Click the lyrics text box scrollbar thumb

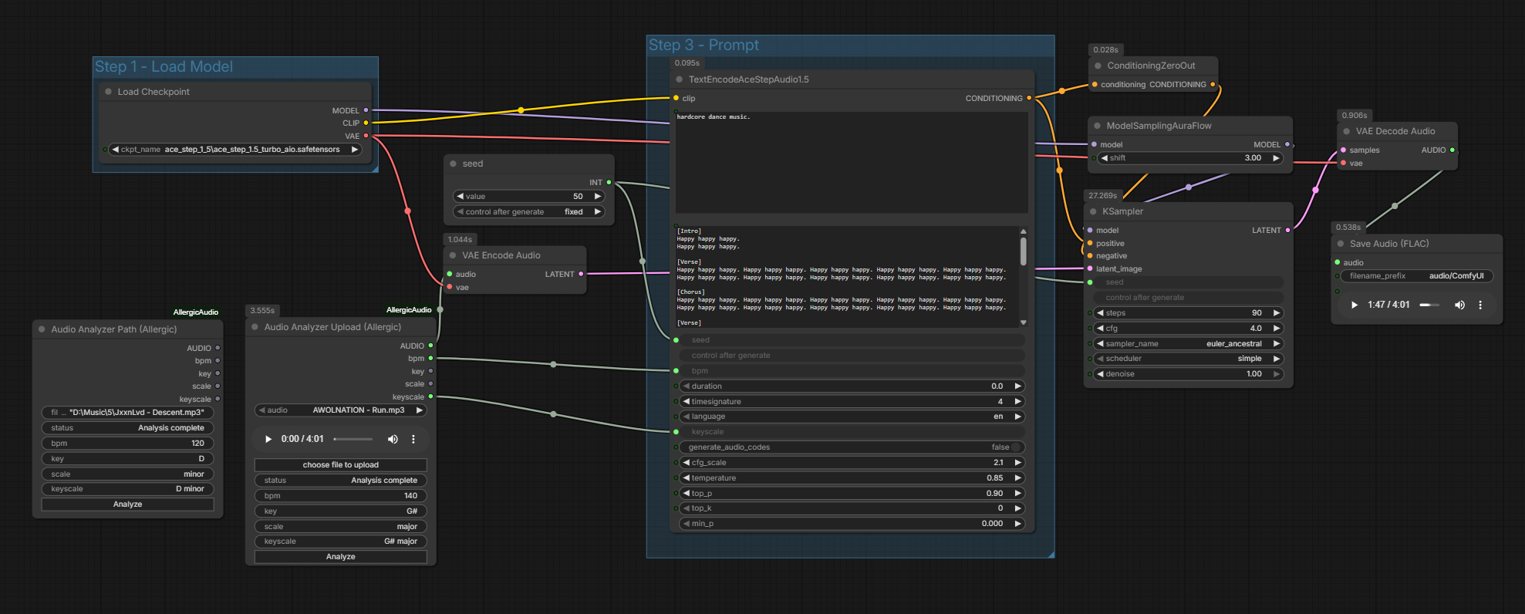tap(1024, 251)
